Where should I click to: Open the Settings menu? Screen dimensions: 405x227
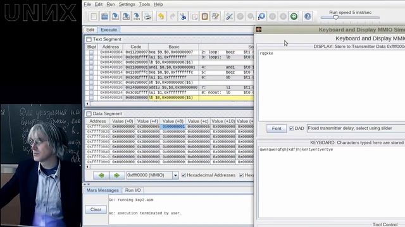(127, 4)
